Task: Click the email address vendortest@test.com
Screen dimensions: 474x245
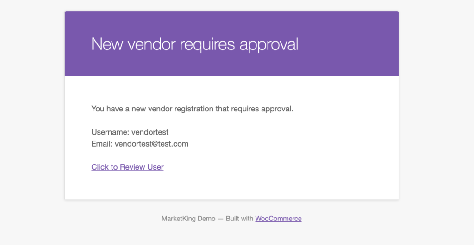Action: point(151,144)
